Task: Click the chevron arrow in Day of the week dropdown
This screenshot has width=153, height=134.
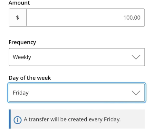Action: 136,93
